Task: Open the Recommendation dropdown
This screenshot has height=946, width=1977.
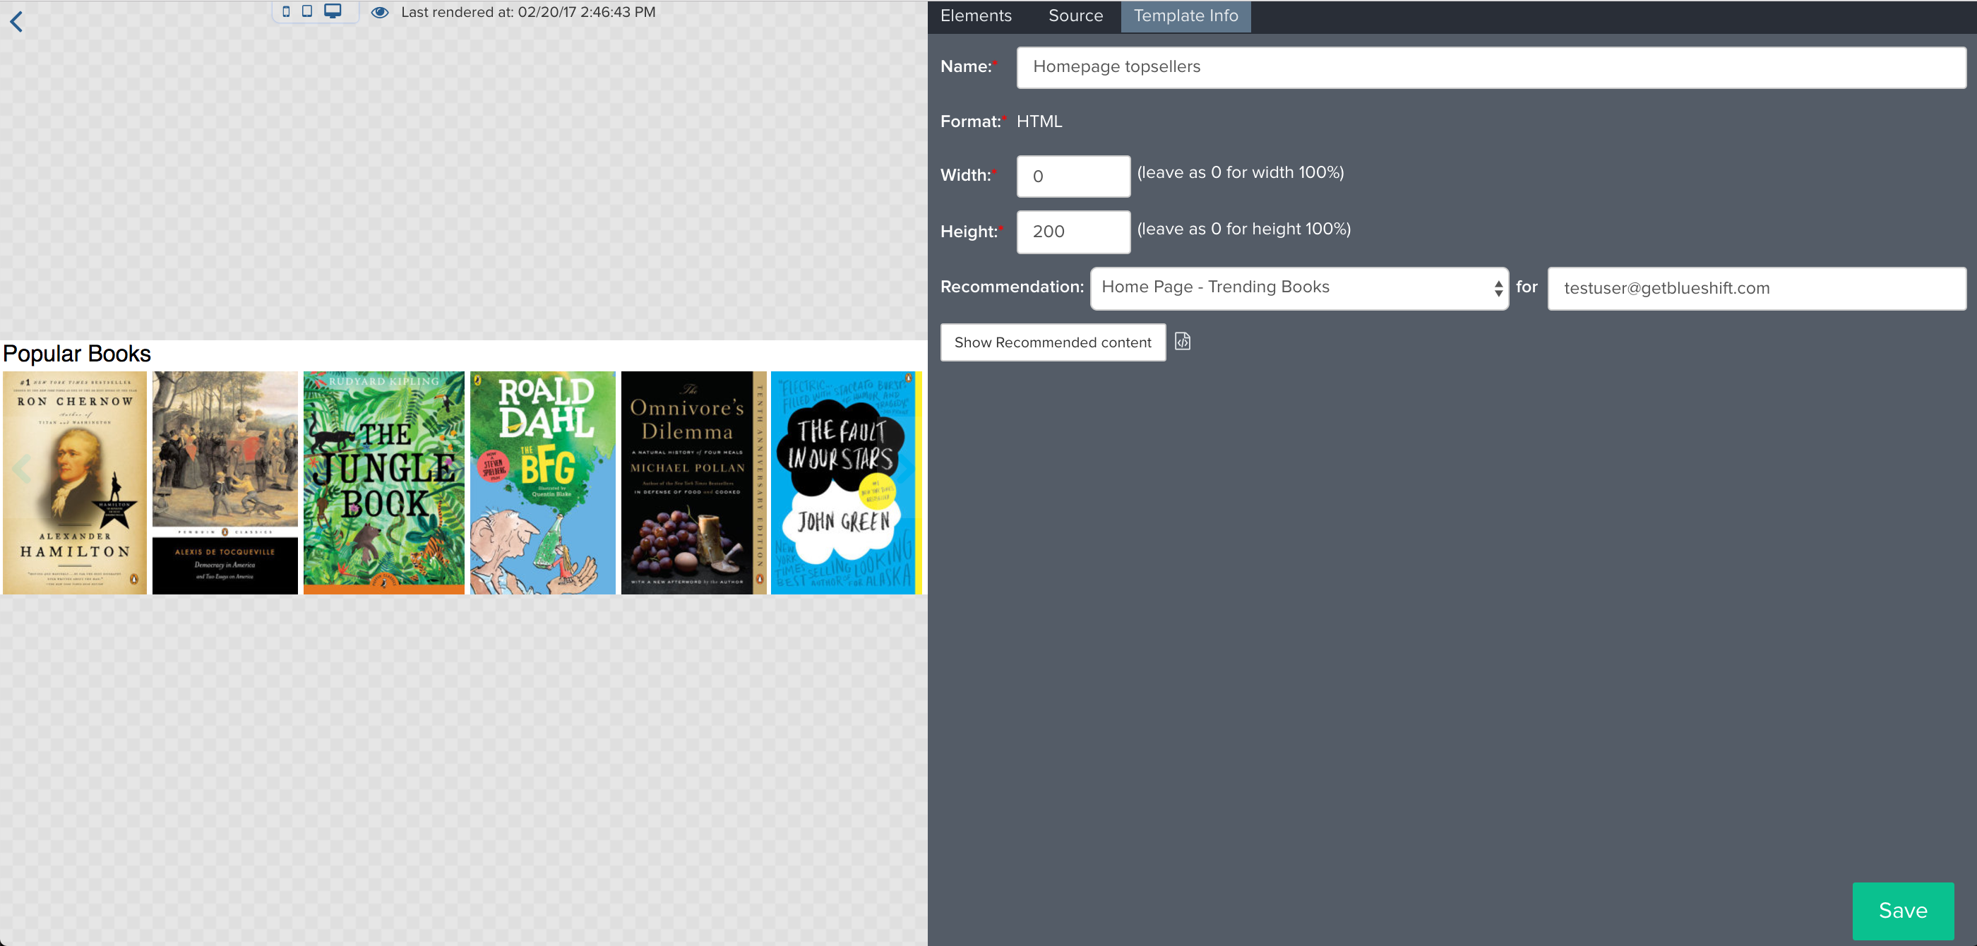Action: [1299, 288]
